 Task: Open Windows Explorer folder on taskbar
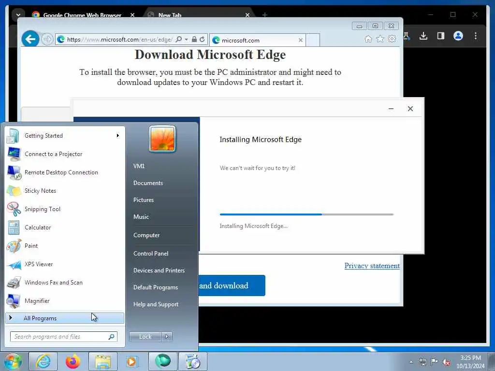[103, 361]
